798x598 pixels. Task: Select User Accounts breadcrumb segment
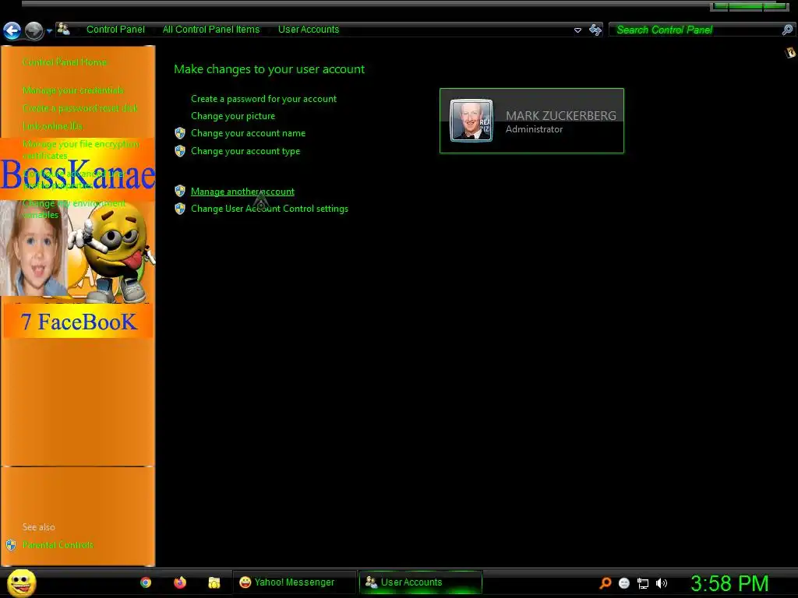tap(309, 30)
